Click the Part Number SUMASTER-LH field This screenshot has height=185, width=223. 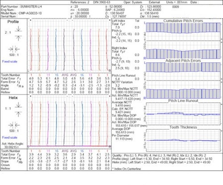[21, 6]
